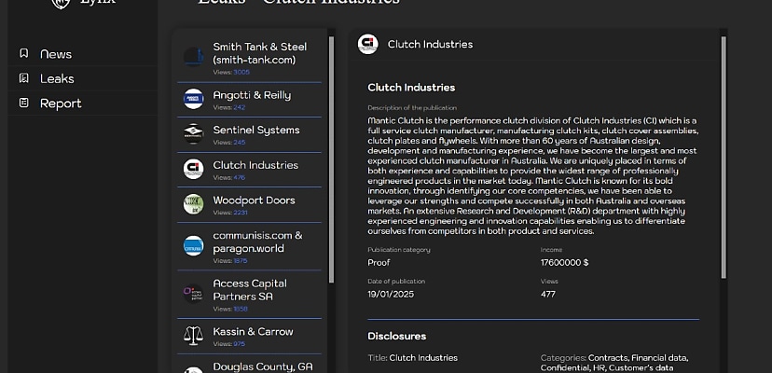Open the Leaks section
This screenshot has width=772, height=373.
point(57,78)
